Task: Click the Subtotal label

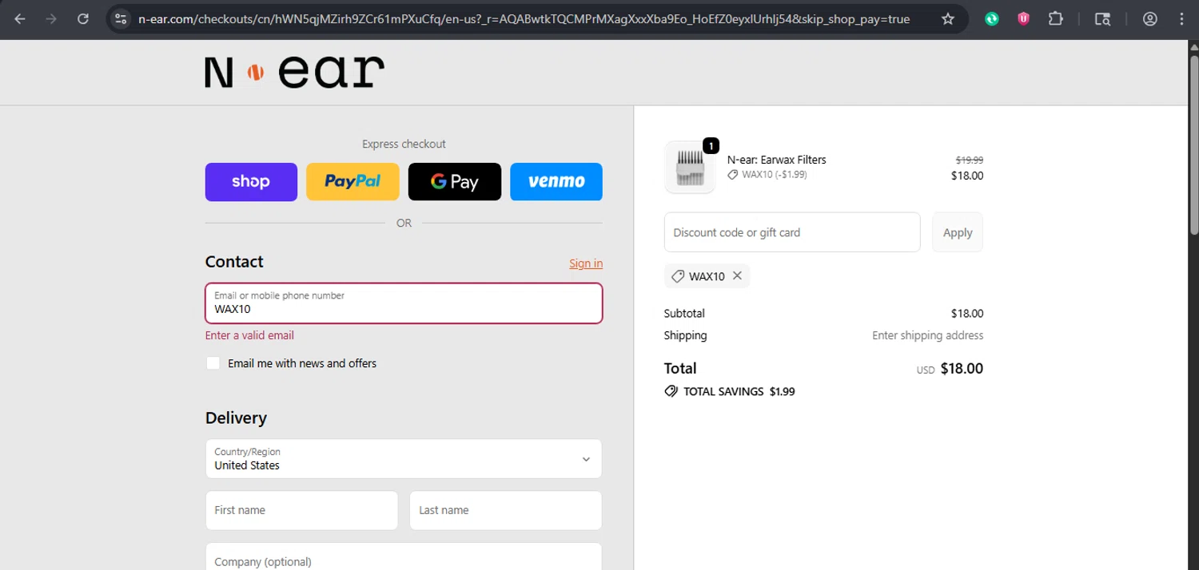Action: tap(684, 314)
